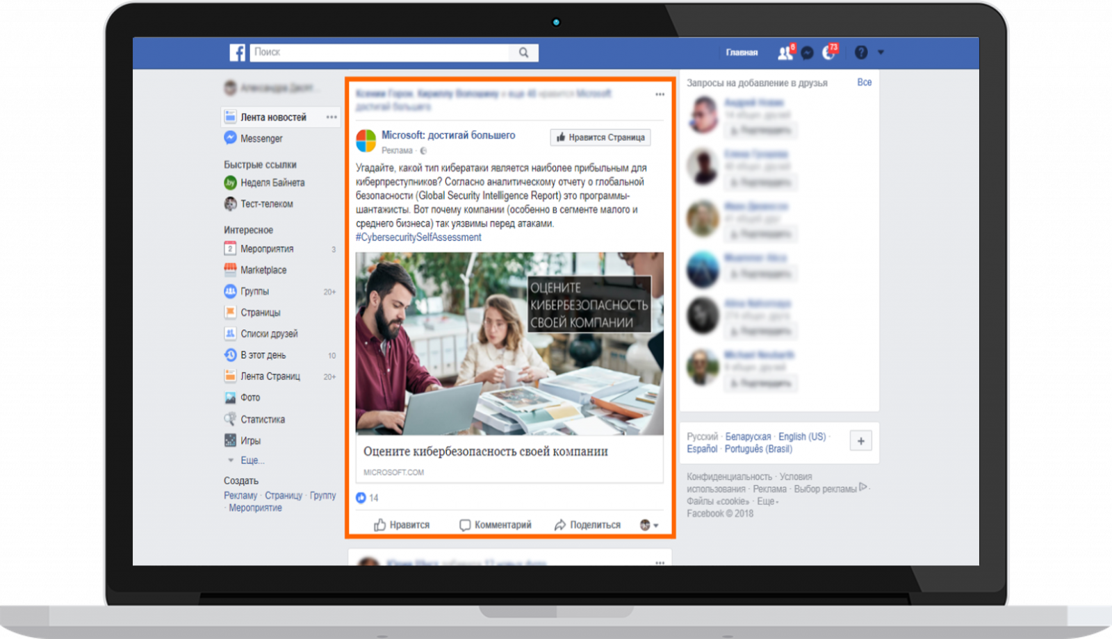Open Тест-телеком shortcut
The height and width of the screenshot is (639, 1112).
(266, 204)
